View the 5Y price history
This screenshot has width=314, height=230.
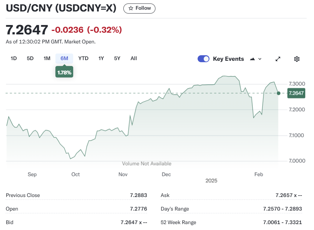point(117,58)
